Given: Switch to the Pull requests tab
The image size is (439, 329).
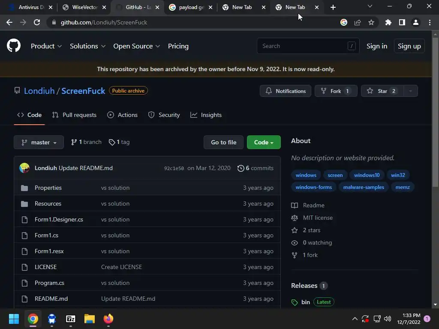Looking at the screenshot, I should coord(74,115).
